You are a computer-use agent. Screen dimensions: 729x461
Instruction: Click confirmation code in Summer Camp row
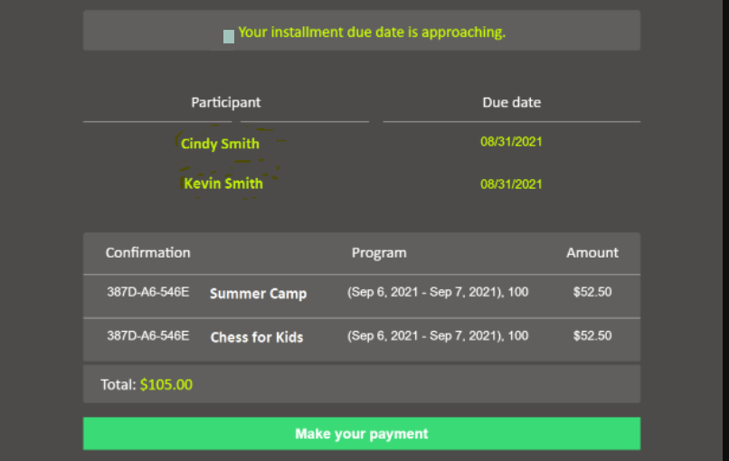click(x=147, y=292)
